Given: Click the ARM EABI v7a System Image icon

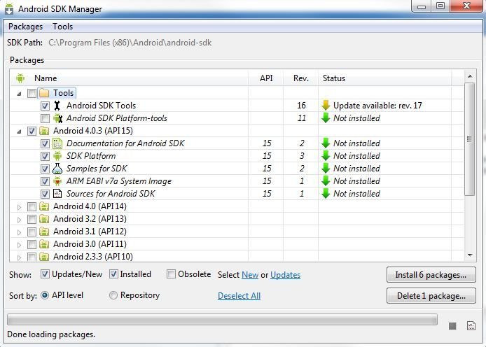Looking at the screenshot, I should (x=57, y=181).
